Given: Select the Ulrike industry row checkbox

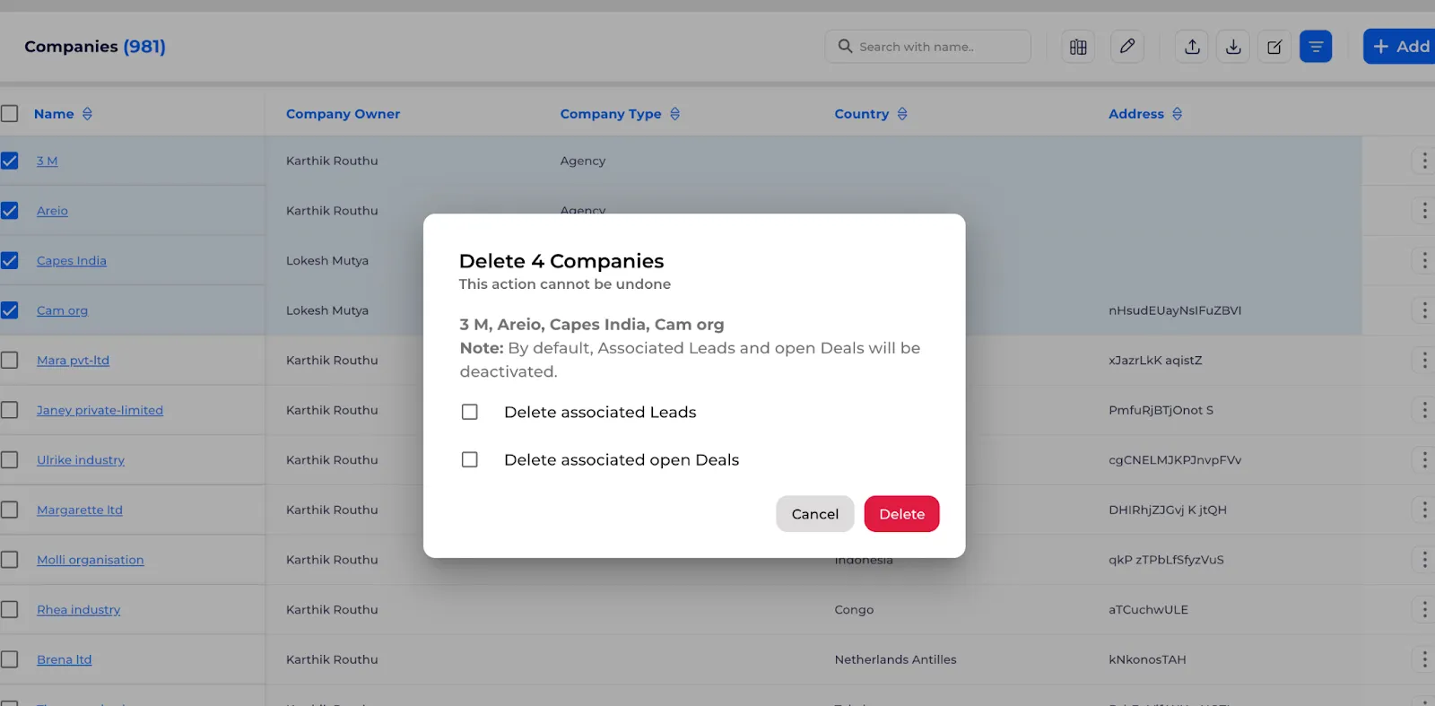Looking at the screenshot, I should point(9,460).
